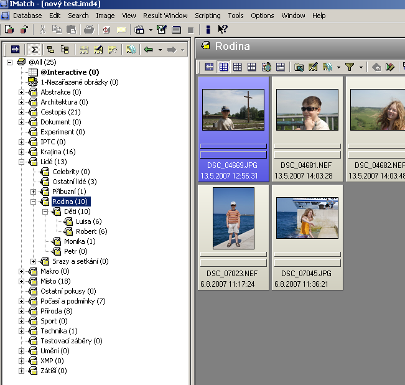Viewport: 405px width, 385px height.
Task: Click the blue info 'i' icon
Action: click(208, 29)
